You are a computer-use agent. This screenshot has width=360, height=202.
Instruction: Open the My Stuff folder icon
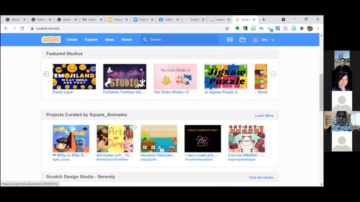(x=242, y=40)
